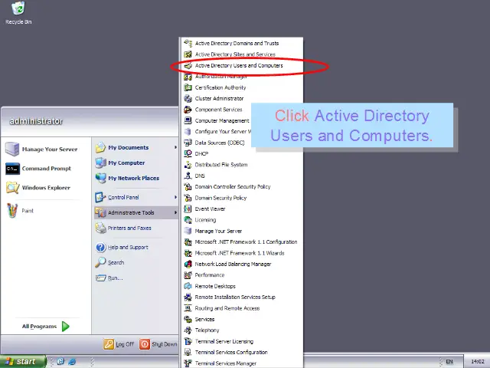Viewport: 490px width, 368px height.
Task: Click the Command Prompt icon
Action: [x=12, y=169]
